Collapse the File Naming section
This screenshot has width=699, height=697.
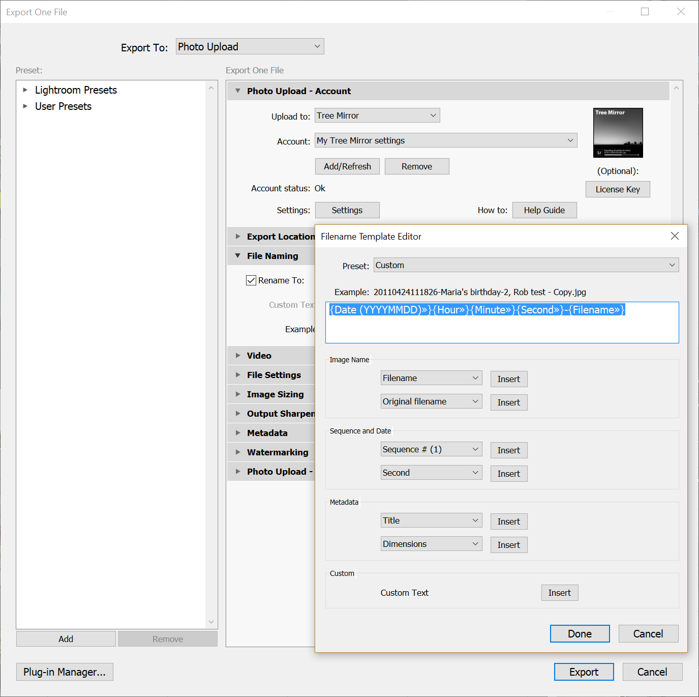click(237, 256)
